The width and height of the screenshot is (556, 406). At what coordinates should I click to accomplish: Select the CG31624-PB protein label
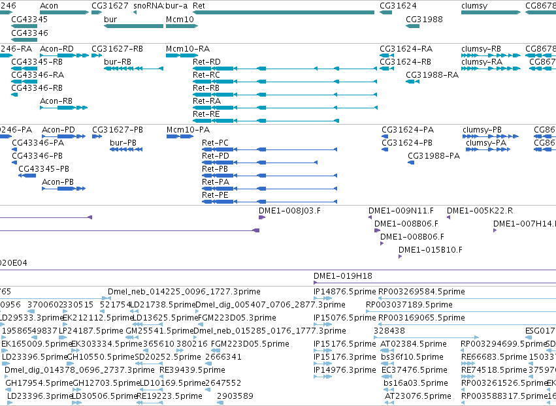[x=407, y=143]
